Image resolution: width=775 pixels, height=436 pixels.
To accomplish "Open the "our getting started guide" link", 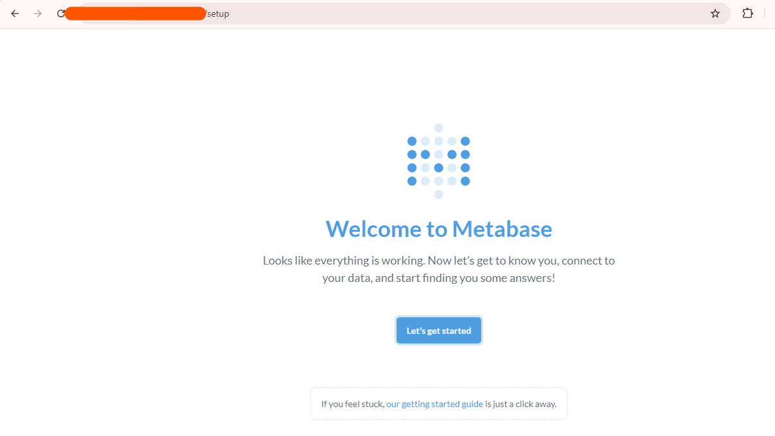I will pos(434,404).
